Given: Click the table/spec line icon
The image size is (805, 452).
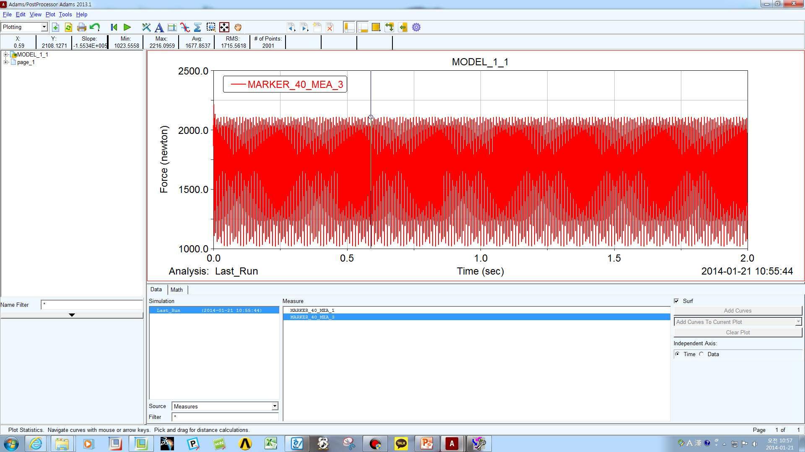Looking at the screenshot, I should click(x=172, y=28).
